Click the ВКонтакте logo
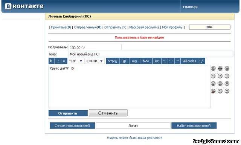 coord(24,6)
